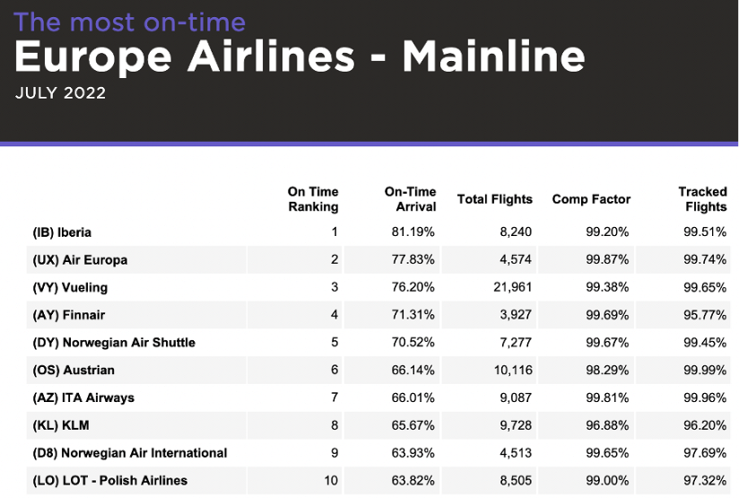This screenshot has width=739, height=498.
Task: Select the (OS) Austrian airline name
Action: (x=74, y=370)
